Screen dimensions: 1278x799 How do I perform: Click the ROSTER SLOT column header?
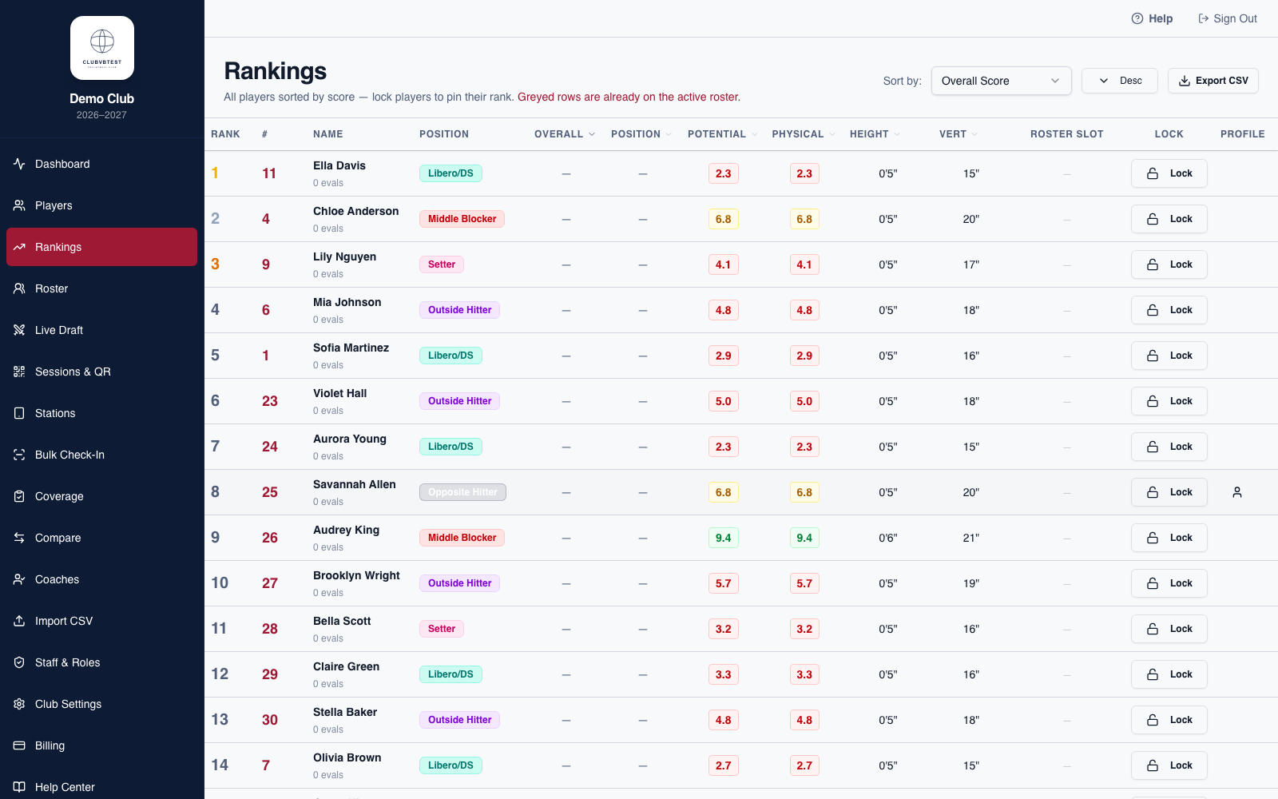[x=1066, y=134]
